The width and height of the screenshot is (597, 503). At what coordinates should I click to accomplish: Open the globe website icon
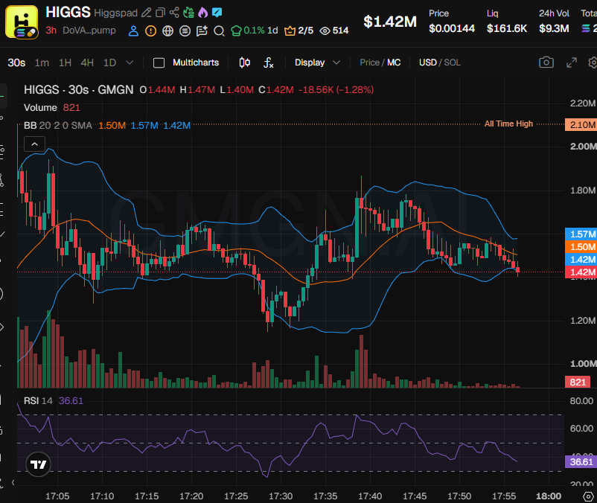point(168,31)
